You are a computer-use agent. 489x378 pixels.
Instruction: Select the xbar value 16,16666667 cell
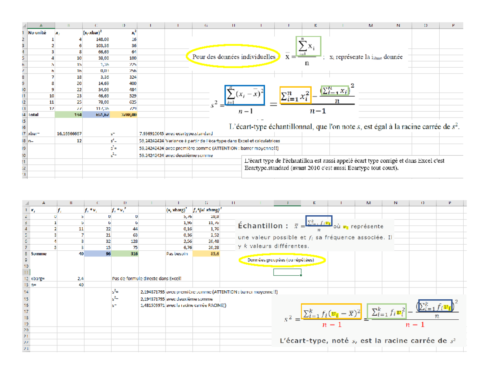coord(69,133)
